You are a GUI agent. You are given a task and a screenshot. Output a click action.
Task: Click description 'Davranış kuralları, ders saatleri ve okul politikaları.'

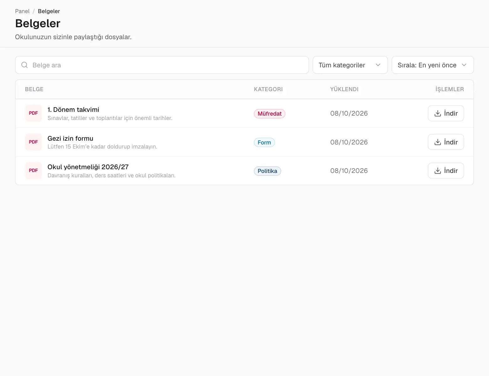112,175
